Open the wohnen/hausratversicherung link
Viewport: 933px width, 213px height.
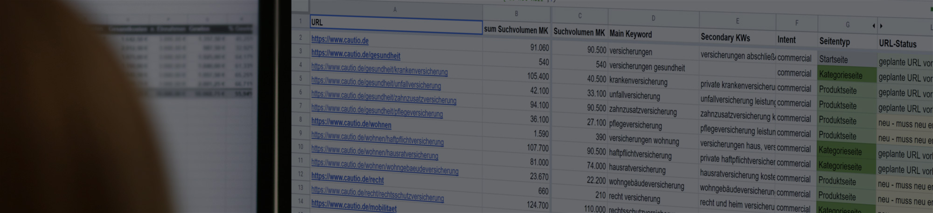[x=375, y=152]
